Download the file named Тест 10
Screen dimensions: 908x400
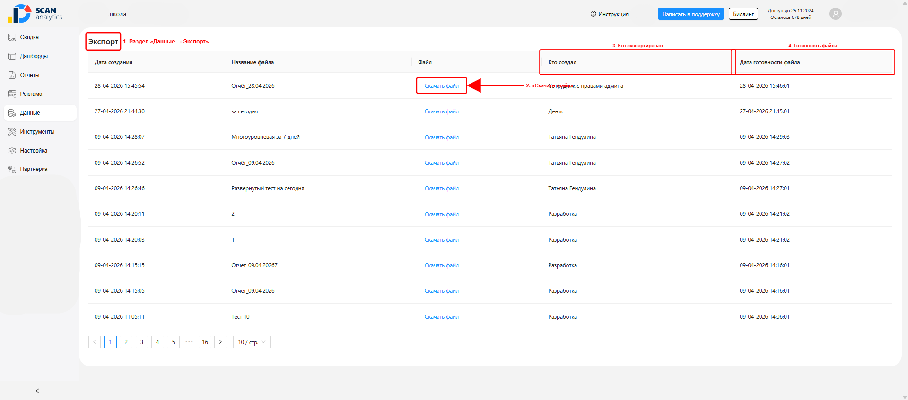442,317
